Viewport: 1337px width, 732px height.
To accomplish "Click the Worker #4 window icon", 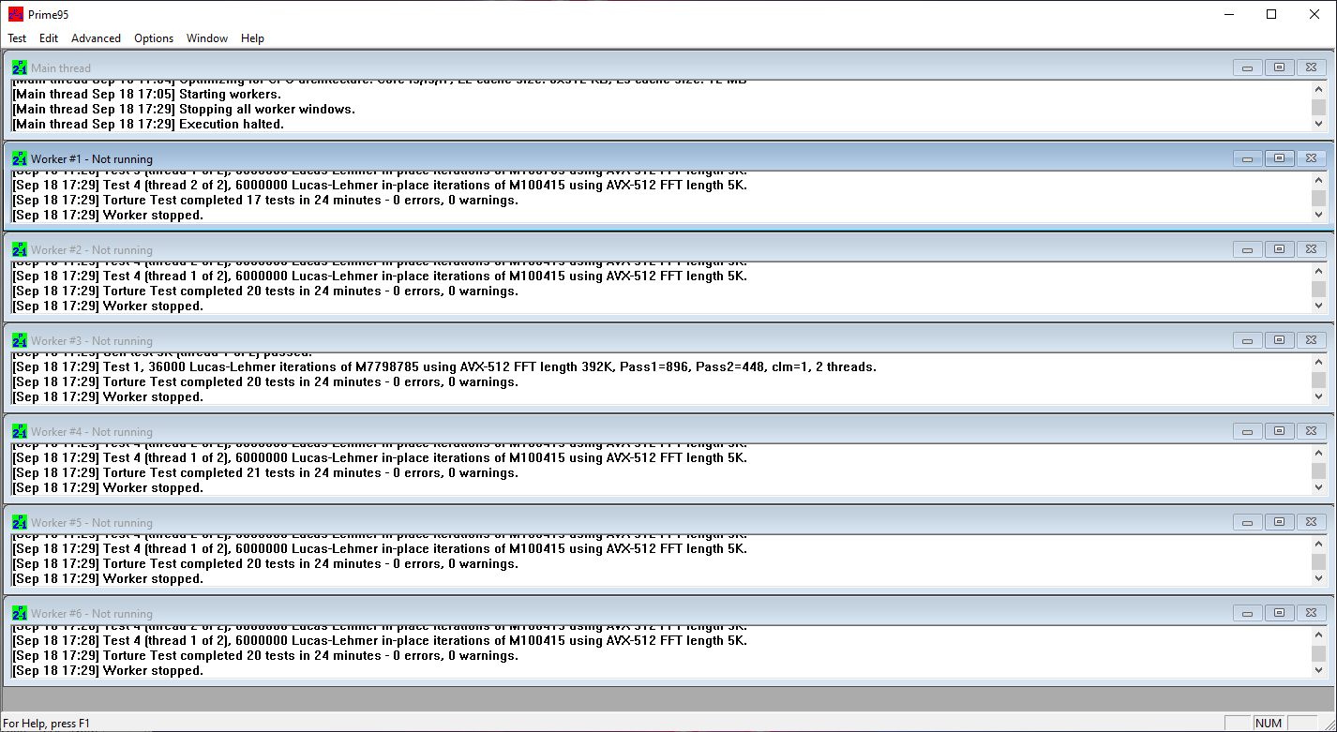I will click(x=20, y=431).
